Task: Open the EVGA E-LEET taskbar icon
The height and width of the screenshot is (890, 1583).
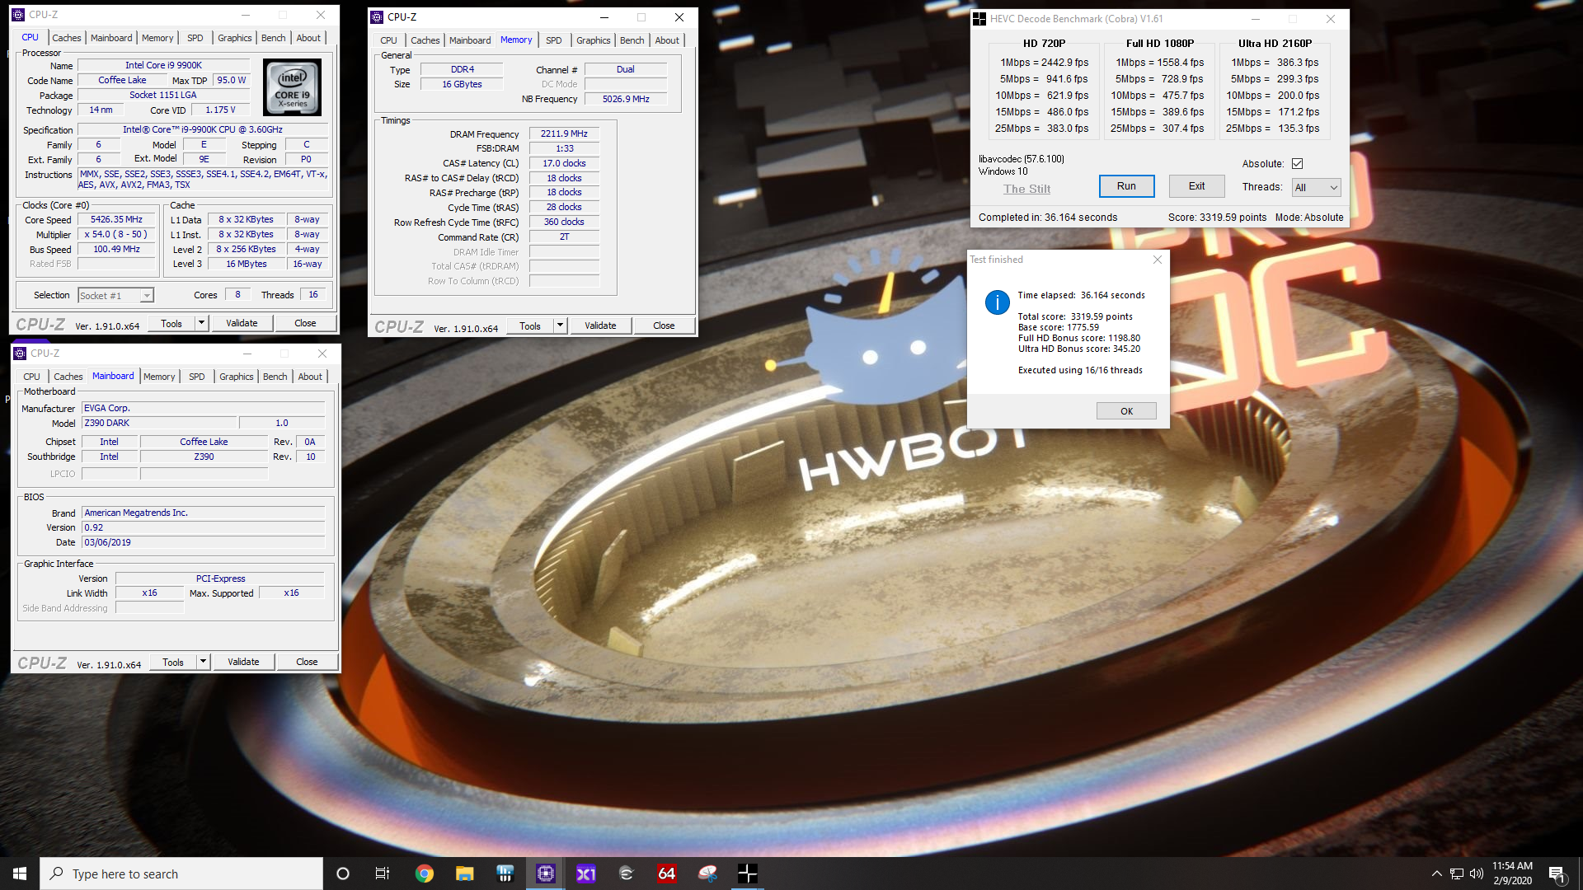Action: [627, 874]
